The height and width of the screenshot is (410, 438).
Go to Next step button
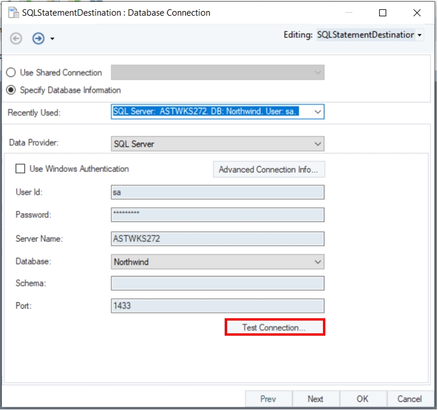[315, 399]
